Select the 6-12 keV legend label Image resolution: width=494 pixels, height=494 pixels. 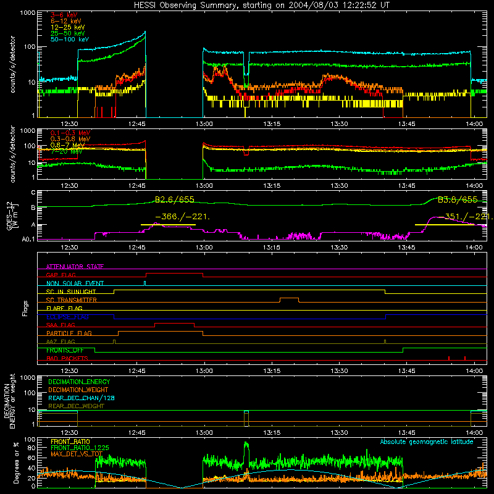(x=66, y=21)
